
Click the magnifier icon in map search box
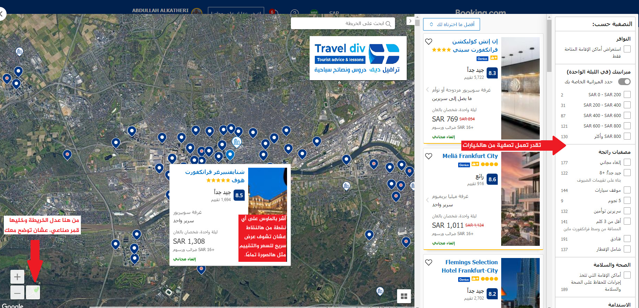coord(388,24)
